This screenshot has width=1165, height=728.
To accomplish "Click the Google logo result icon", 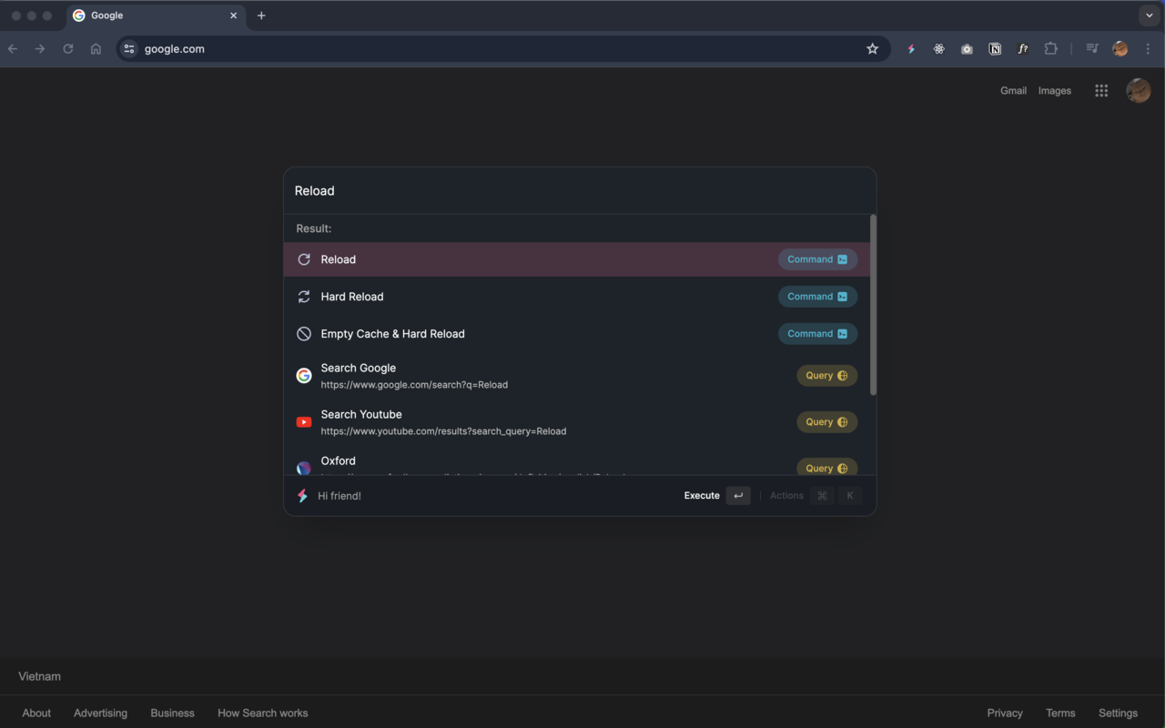I will [x=304, y=376].
